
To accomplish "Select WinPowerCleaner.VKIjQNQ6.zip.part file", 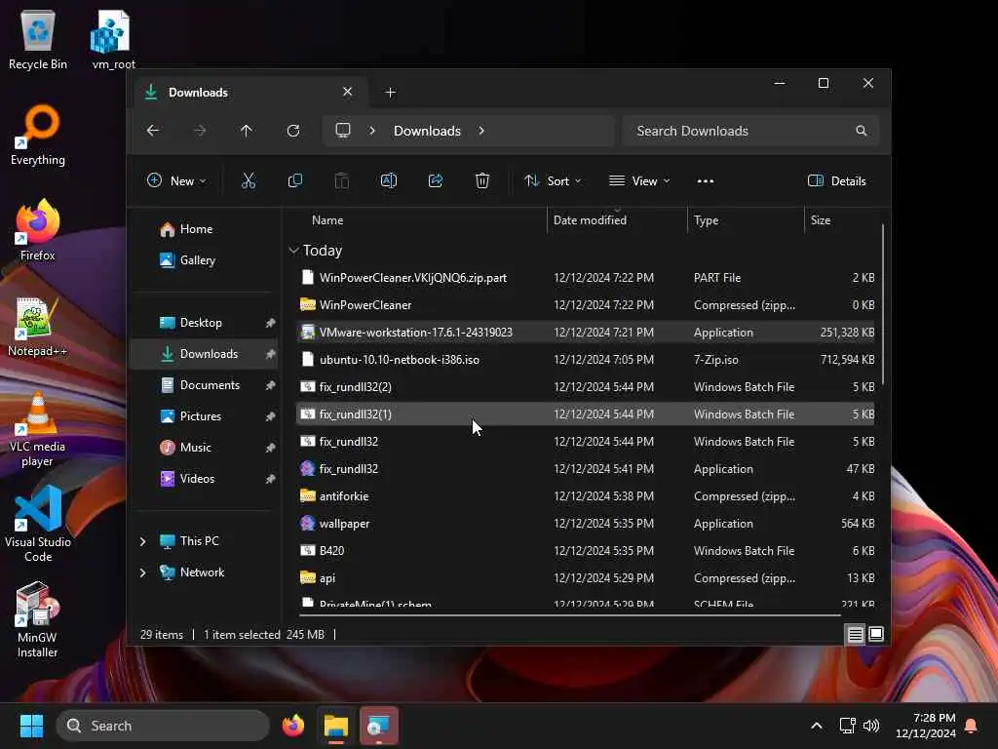I will pyautogui.click(x=586, y=278).
